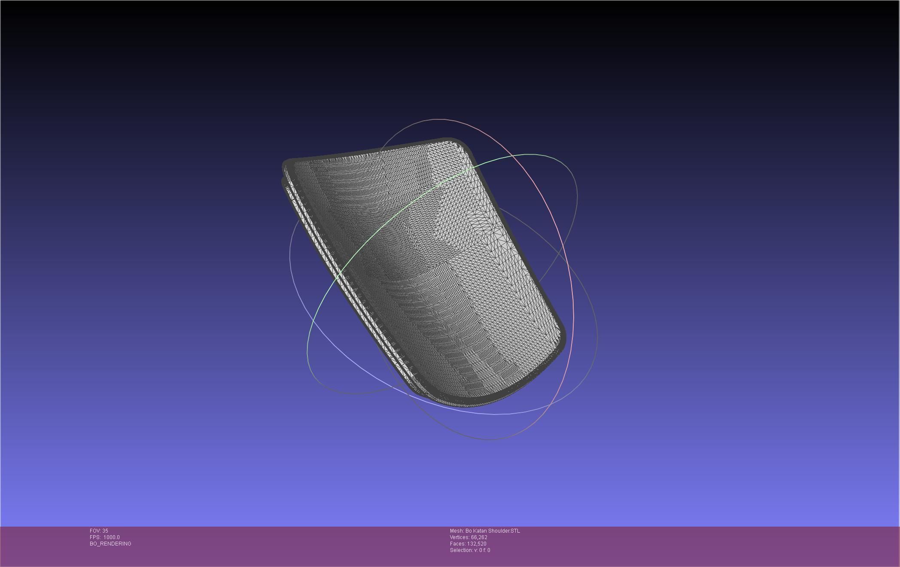Click the Faces: 132,520 count
Screen dimensions: 900x567
pos(468,544)
